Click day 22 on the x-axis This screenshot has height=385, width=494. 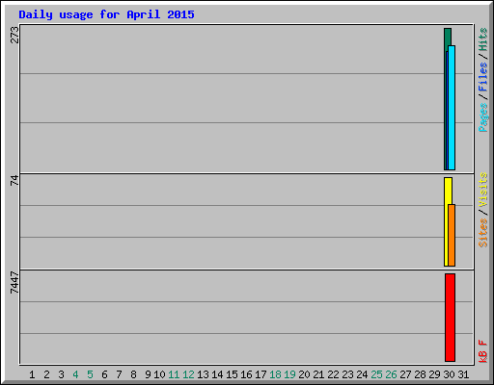(333, 374)
